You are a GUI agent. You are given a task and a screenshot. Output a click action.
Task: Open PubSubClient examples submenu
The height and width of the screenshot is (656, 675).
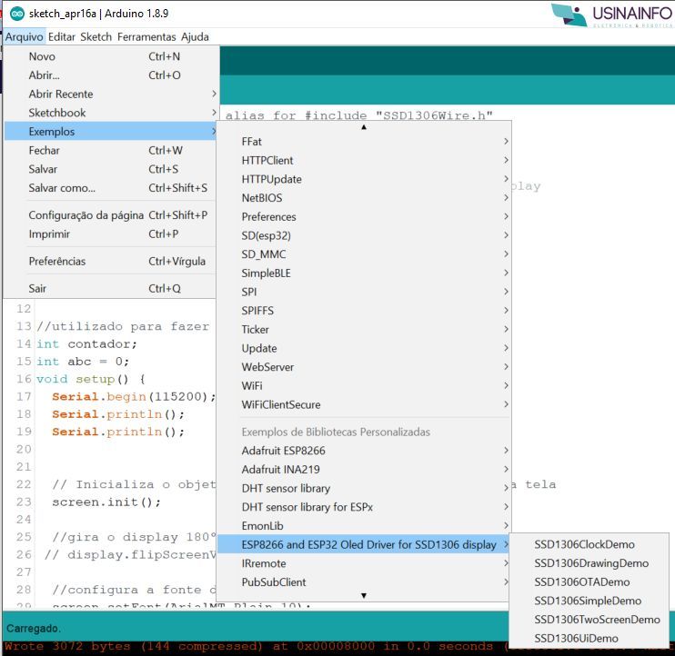point(364,582)
